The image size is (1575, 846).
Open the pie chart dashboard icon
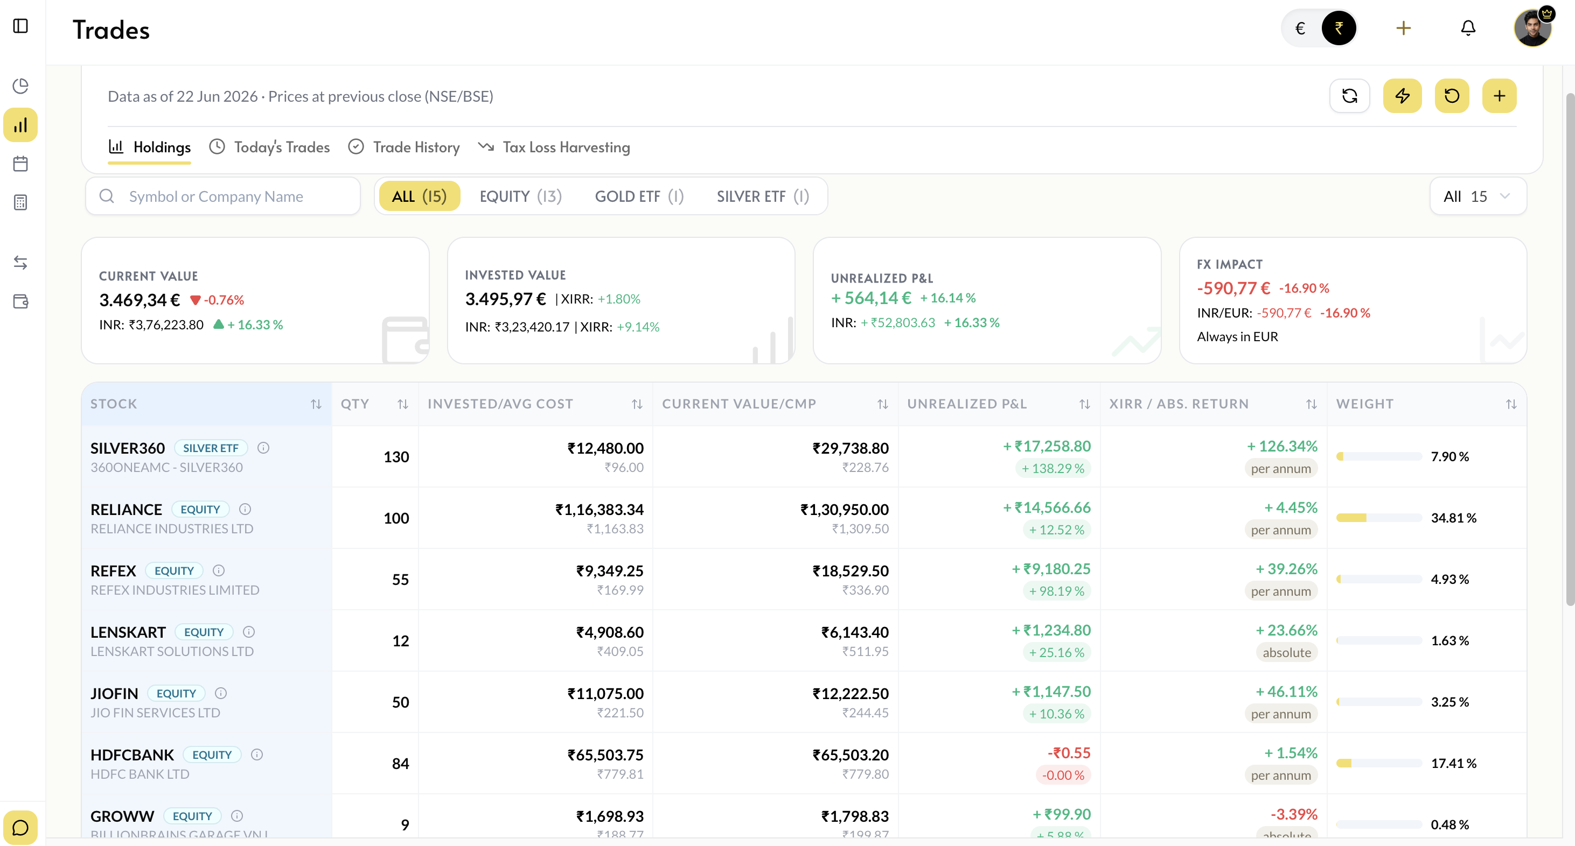point(21,86)
